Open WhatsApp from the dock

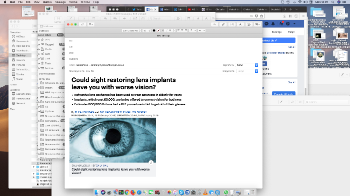point(226,192)
